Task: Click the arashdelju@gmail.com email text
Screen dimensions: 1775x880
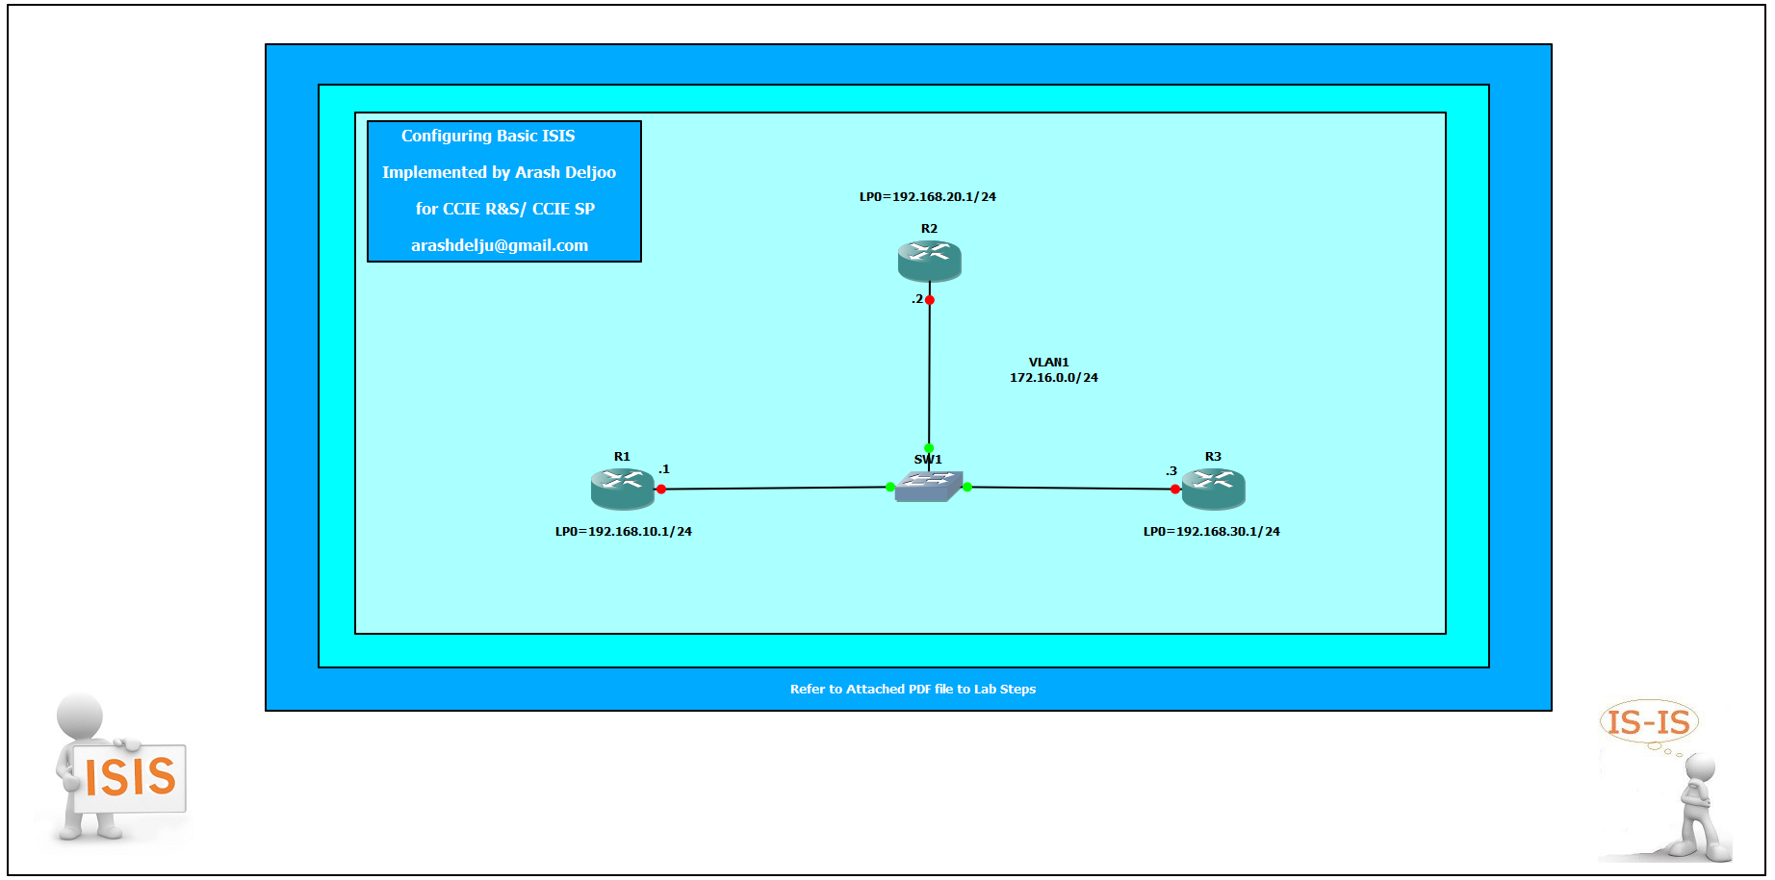Action: pyautogui.click(x=499, y=245)
